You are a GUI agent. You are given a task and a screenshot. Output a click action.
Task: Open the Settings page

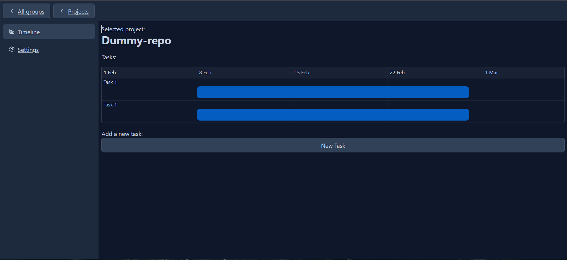click(28, 50)
